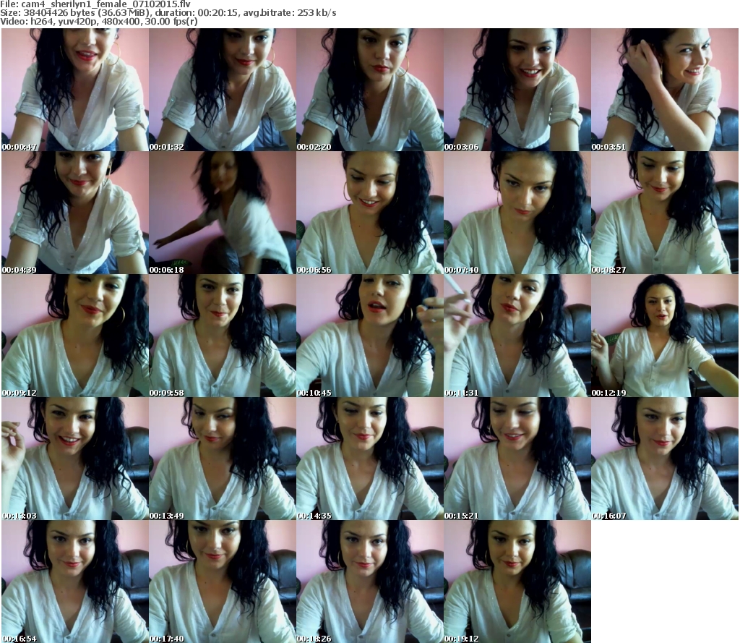Select the frame stamped 00:02:20

370,90
